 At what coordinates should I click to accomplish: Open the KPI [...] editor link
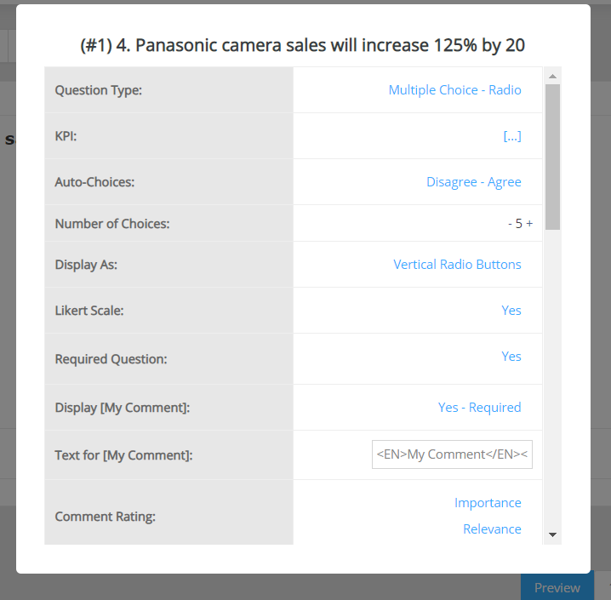coord(512,135)
